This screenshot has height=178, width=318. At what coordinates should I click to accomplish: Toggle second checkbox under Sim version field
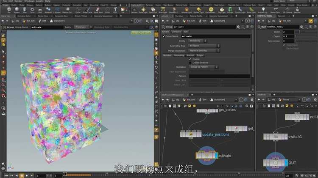284,49
